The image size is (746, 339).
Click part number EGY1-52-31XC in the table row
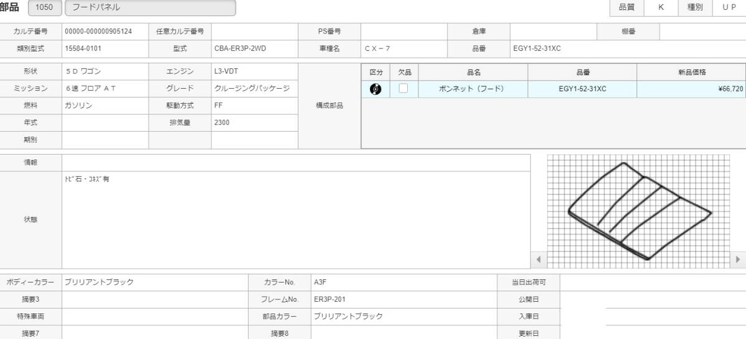pos(583,89)
